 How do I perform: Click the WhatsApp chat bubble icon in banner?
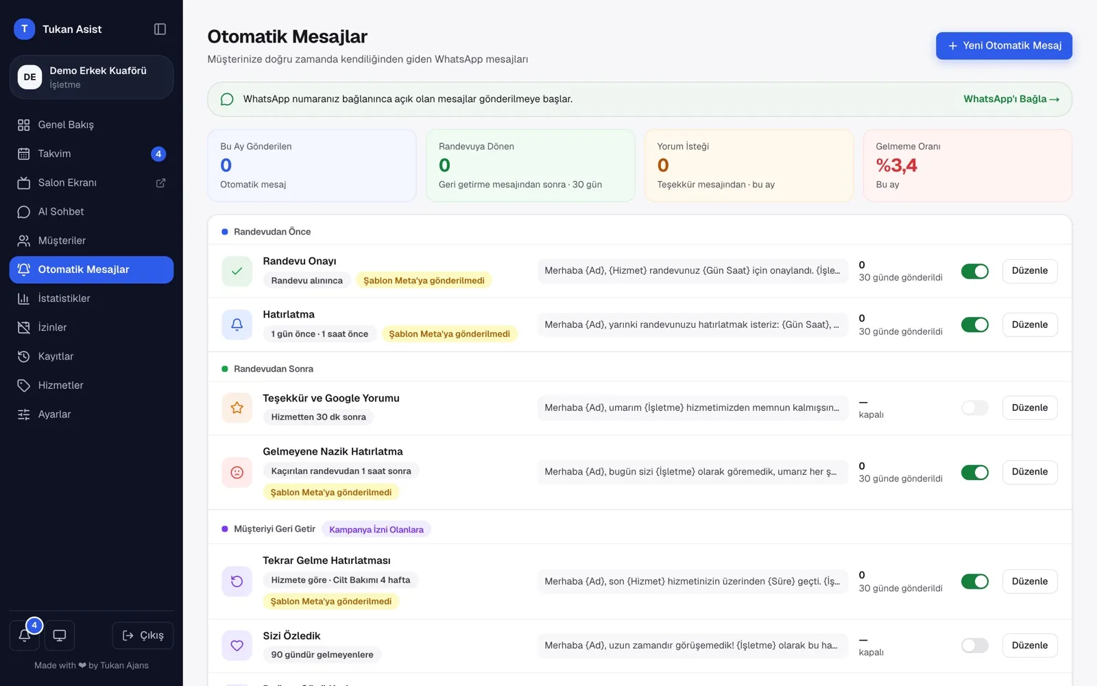[227, 99]
